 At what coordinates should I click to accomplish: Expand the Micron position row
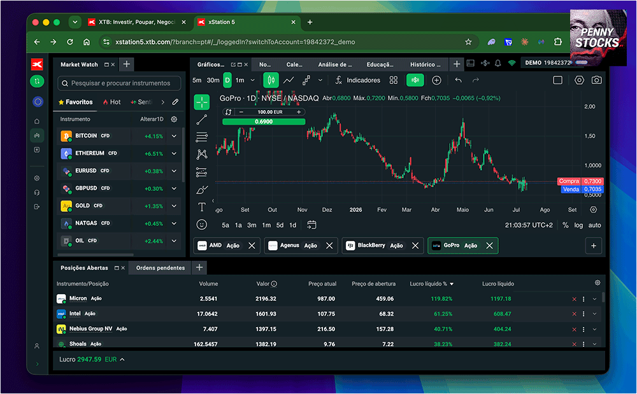click(x=594, y=299)
